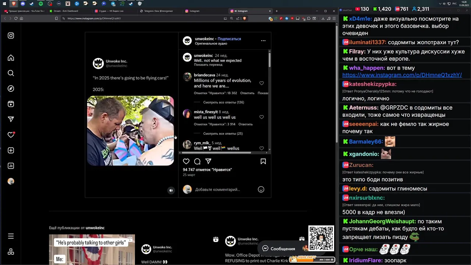Open browser downloads icon
This screenshot has height=265, width=471.
(323, 18)
